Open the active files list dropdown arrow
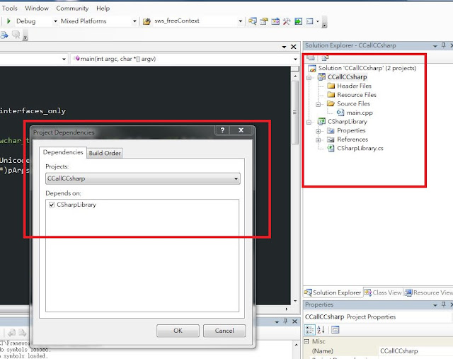The height and width of the screenshot is (359, 453). coord(284,47)
